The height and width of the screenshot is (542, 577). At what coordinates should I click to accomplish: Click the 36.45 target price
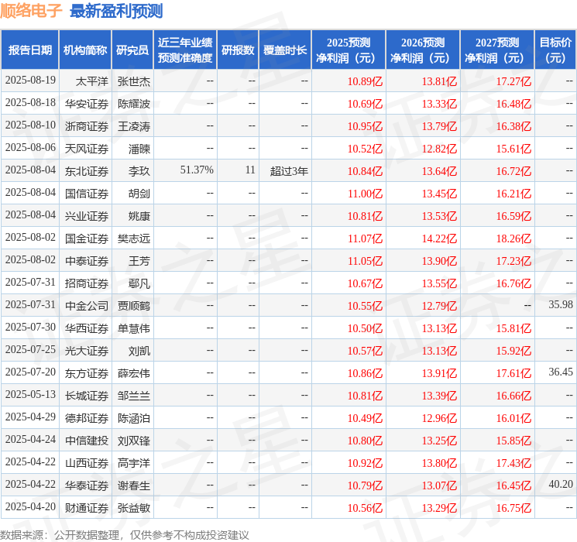point(561,372)
